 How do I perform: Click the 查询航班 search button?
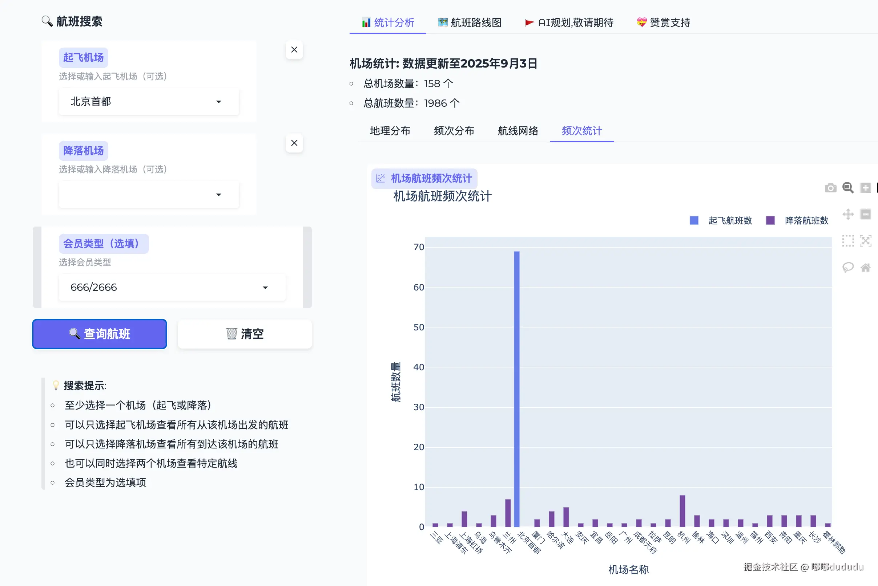100,334
